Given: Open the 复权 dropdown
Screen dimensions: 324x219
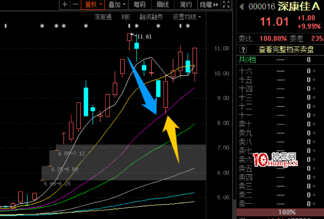Looking at the screenshot, I should click(93, 4).
